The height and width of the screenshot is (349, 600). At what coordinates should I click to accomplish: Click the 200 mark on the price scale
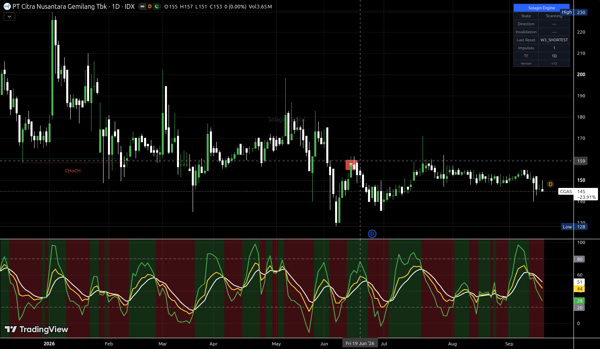[x=581, y=75]
